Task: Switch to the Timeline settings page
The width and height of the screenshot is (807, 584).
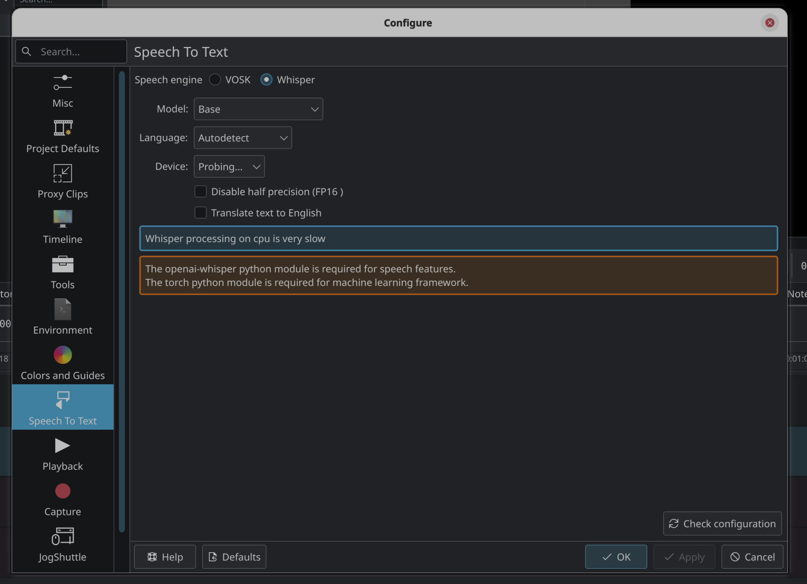Action: pos(62,227)
